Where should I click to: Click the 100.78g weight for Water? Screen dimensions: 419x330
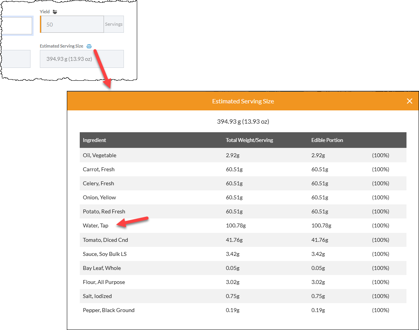click(x=236, y=226)
